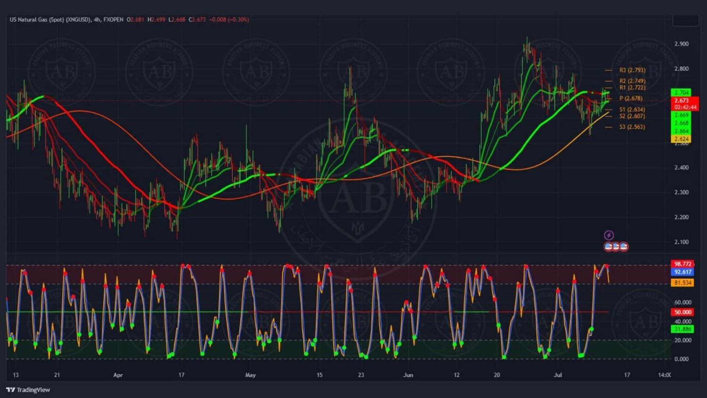The width and height of the screenshot is (707, 398).
Task: Click the R3 (2.793) pivot label
Action: click(633, 70)
